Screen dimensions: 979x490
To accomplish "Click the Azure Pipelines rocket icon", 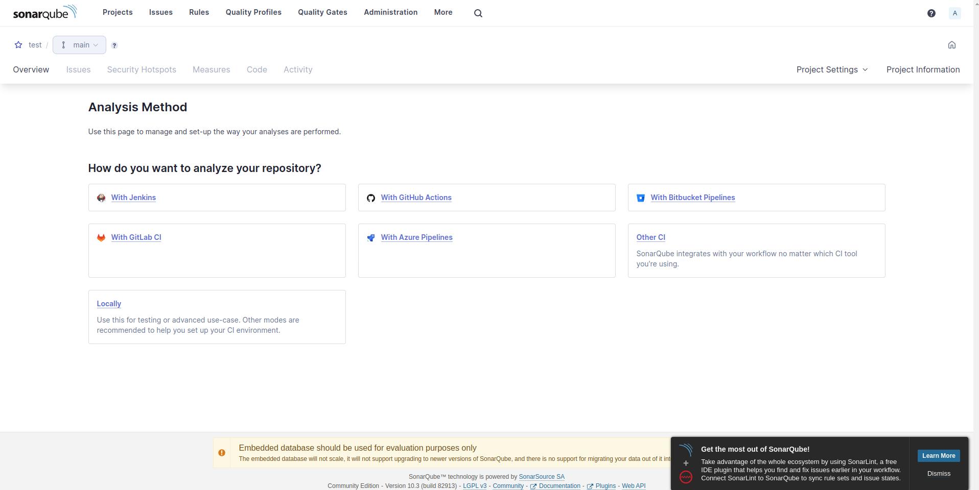I will coord(371,237).
